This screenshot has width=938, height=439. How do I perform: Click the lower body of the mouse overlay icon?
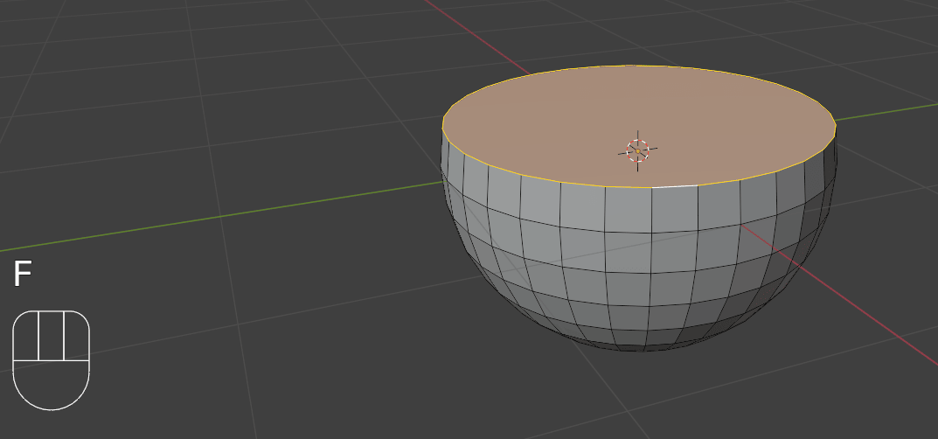click(x=51, y=385)
